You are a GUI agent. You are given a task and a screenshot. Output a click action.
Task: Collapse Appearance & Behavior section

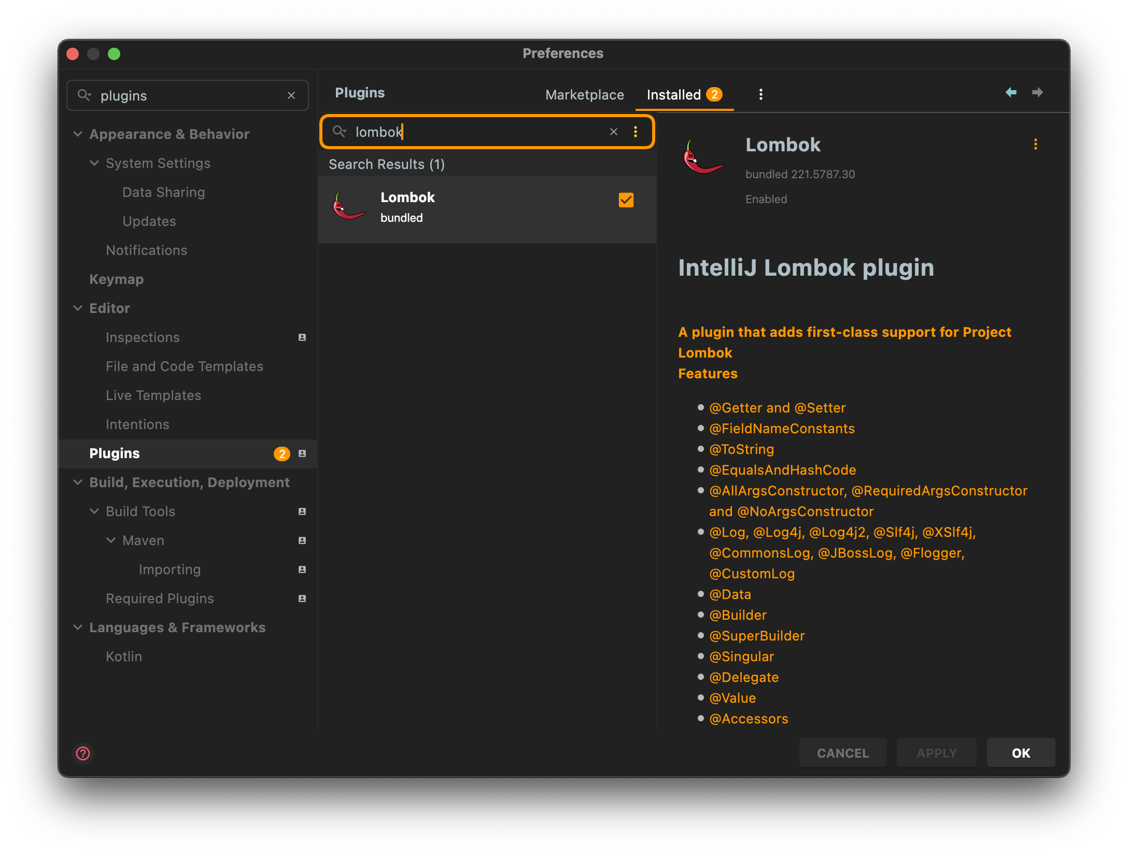(x=78, y=134)
